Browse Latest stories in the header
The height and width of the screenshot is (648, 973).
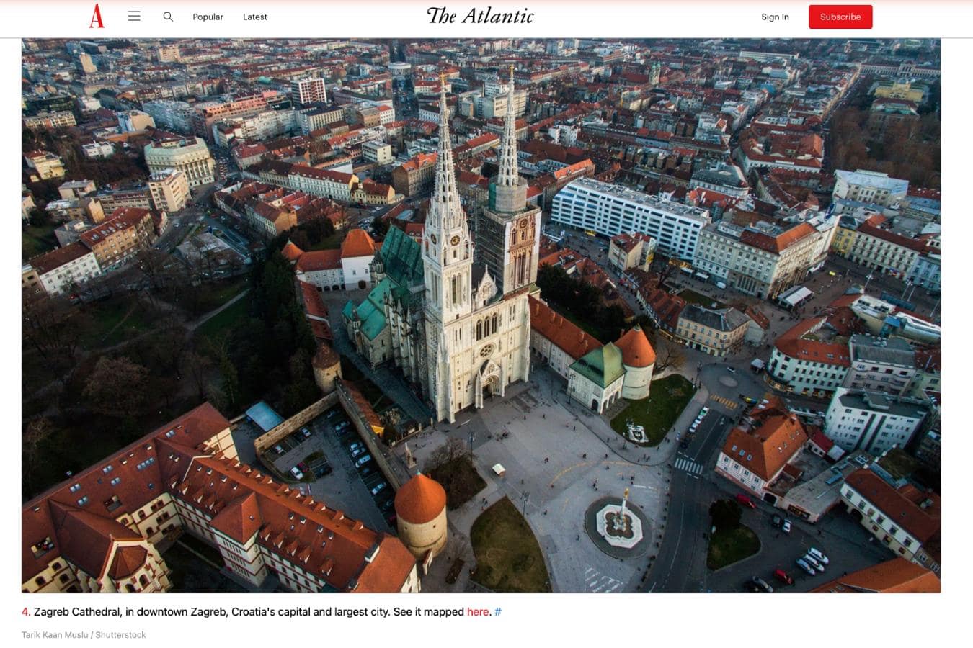(x=254, y=17)
